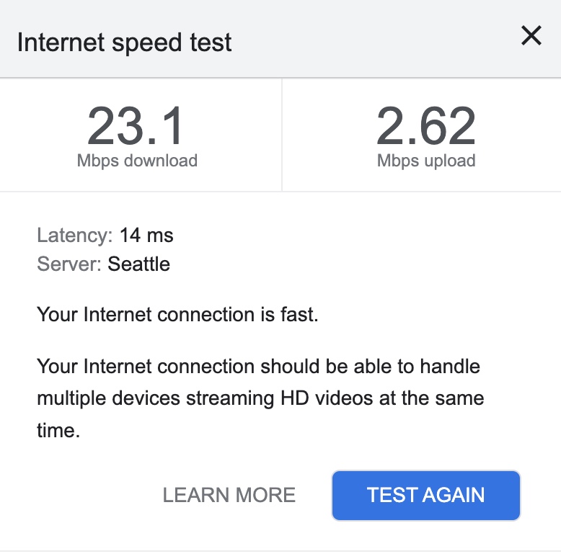Click the Server label

click(69, 264)
